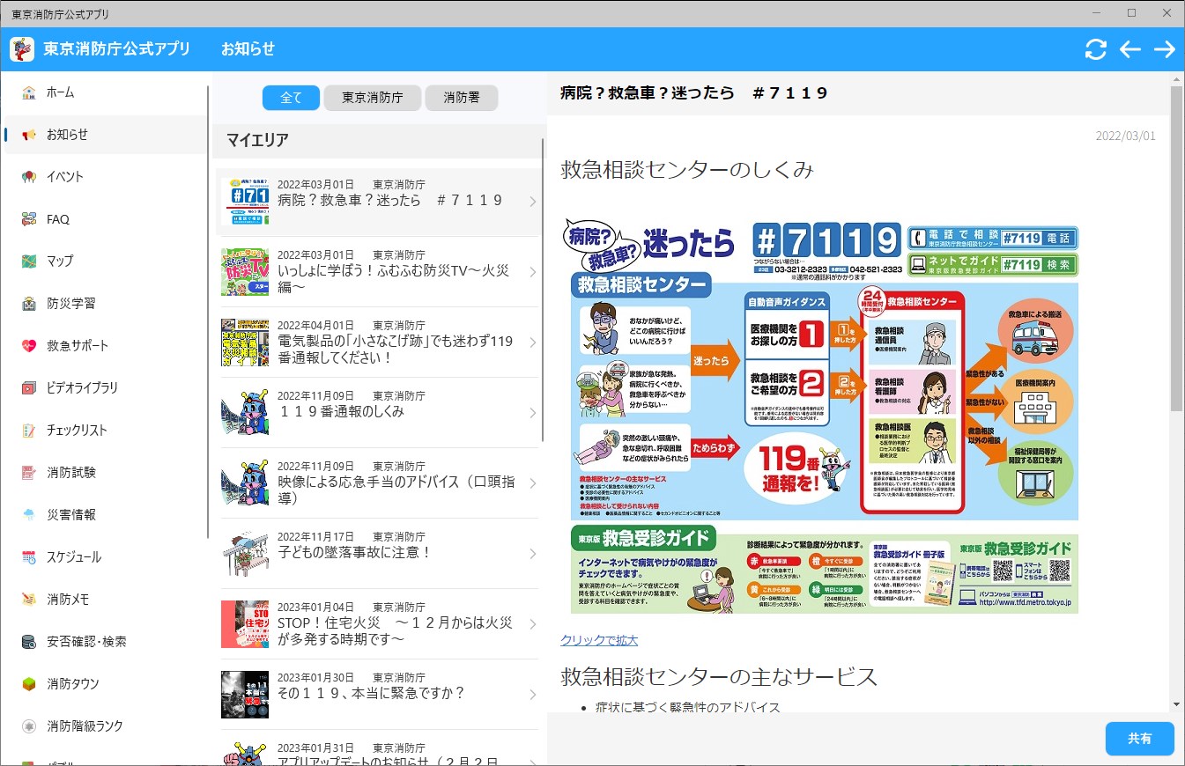
Task: Expand the 電気製品の小さなこげ跡 item chevron
Action: click(x=532, y=342)
